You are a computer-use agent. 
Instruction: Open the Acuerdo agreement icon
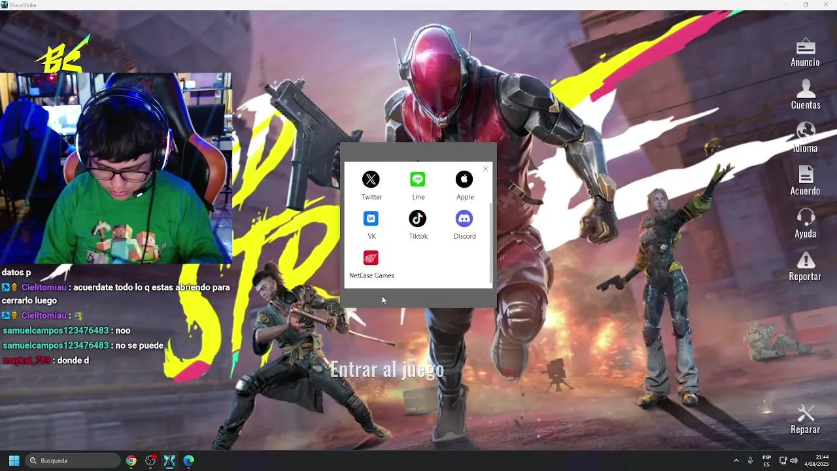(806, 175)
